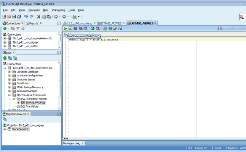Click in the SQL worksheet editing area
246x152 pixels.
click(x=128, y=77)
